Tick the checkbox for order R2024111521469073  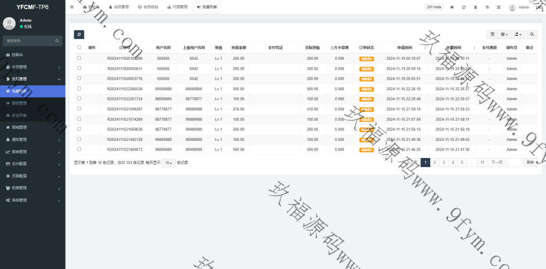(79, 149)
